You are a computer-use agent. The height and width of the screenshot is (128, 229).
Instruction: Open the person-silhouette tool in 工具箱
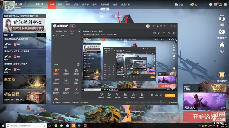click(x=66, y=72)
